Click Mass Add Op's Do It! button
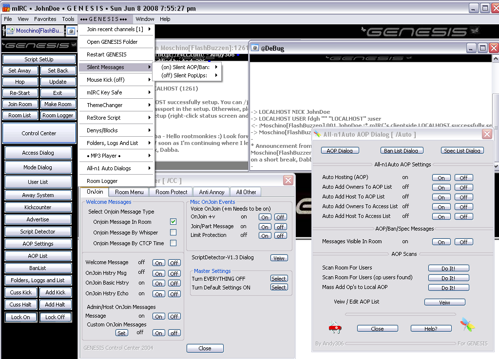499x359 pixels. pos(448,287)
